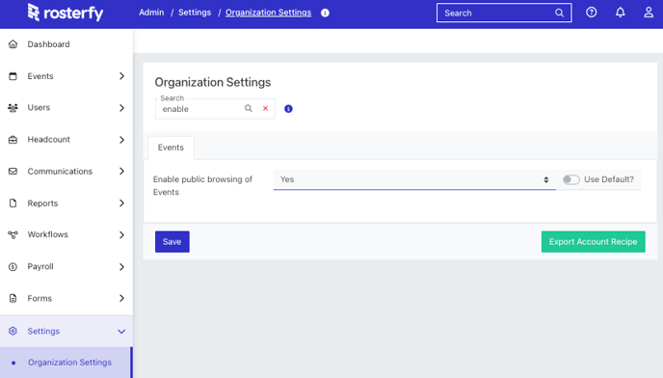The width and height of the screenshot is (663, 378).
Task: Open the Enable public browsing dropdown
Action: [x=414, y=179]
